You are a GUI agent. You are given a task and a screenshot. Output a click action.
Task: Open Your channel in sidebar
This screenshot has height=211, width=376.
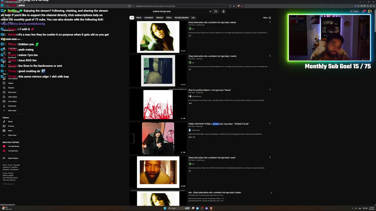pos(13,79)
